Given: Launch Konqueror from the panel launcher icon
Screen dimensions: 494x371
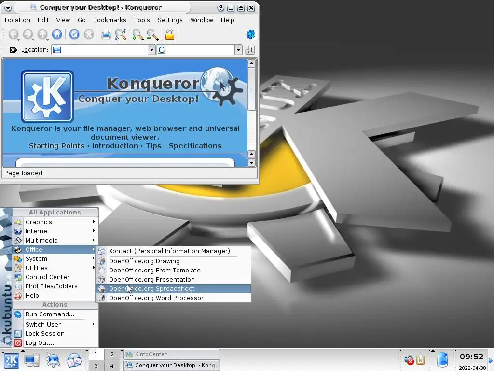Looking at the screenshot, I should [x=53, y=360].
